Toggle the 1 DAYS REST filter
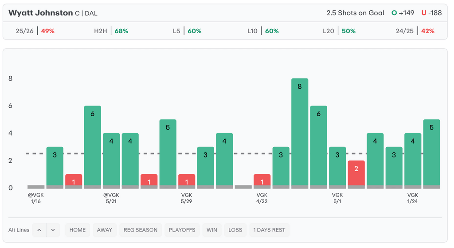 pyautogui.click(x=269, y=230)
